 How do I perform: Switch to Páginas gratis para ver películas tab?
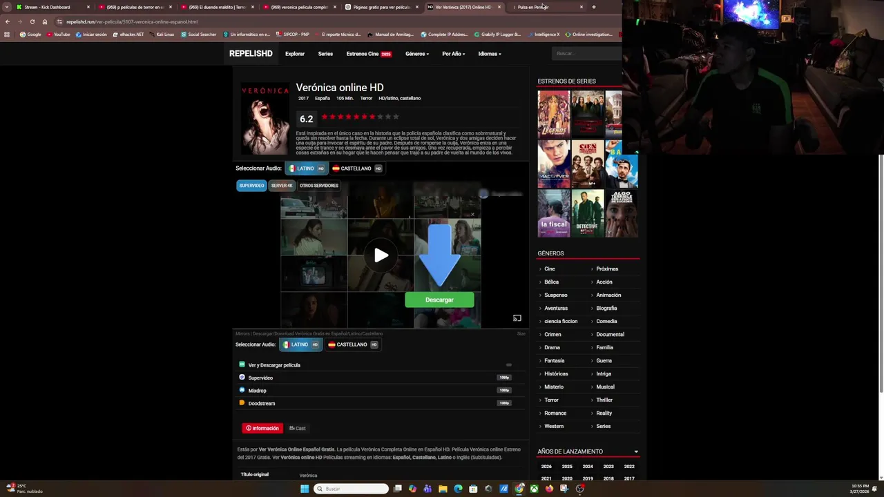coord(382,7)
